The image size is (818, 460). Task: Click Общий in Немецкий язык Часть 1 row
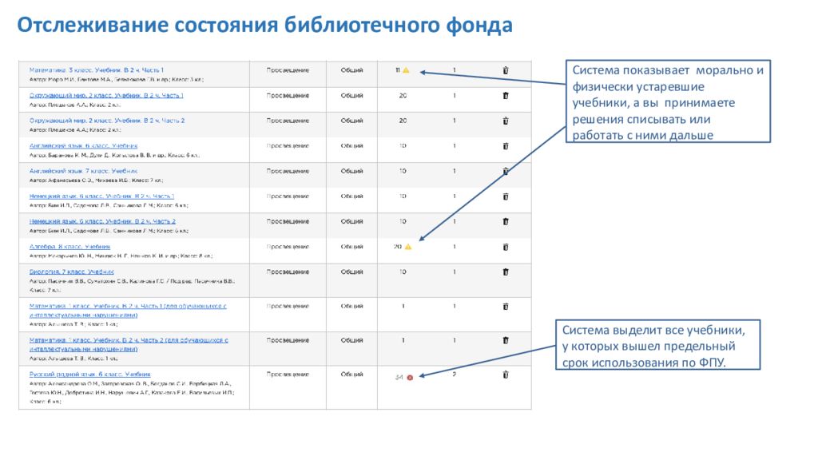351,196
